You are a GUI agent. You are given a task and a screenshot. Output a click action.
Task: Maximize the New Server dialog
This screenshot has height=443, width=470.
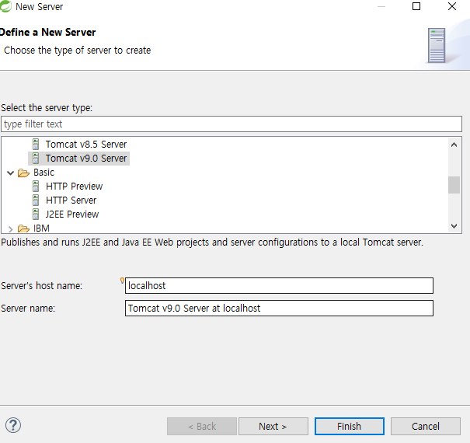point(416,6)
